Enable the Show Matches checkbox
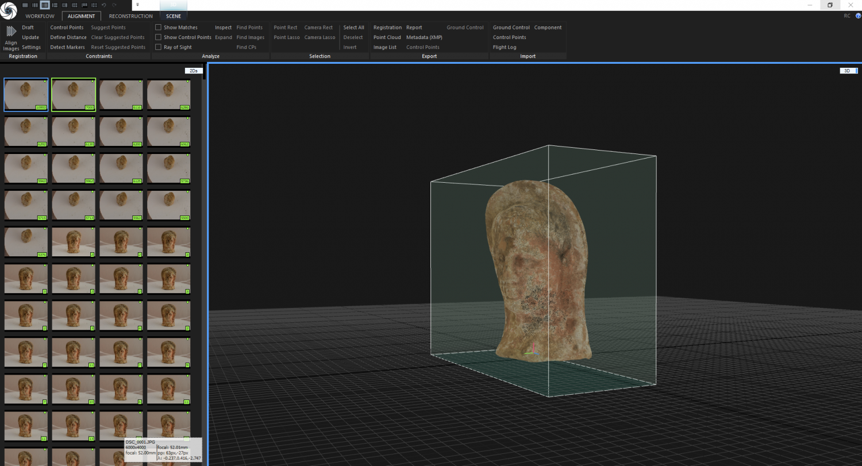This screenshot has height=466, width=862. click(159, 28)
